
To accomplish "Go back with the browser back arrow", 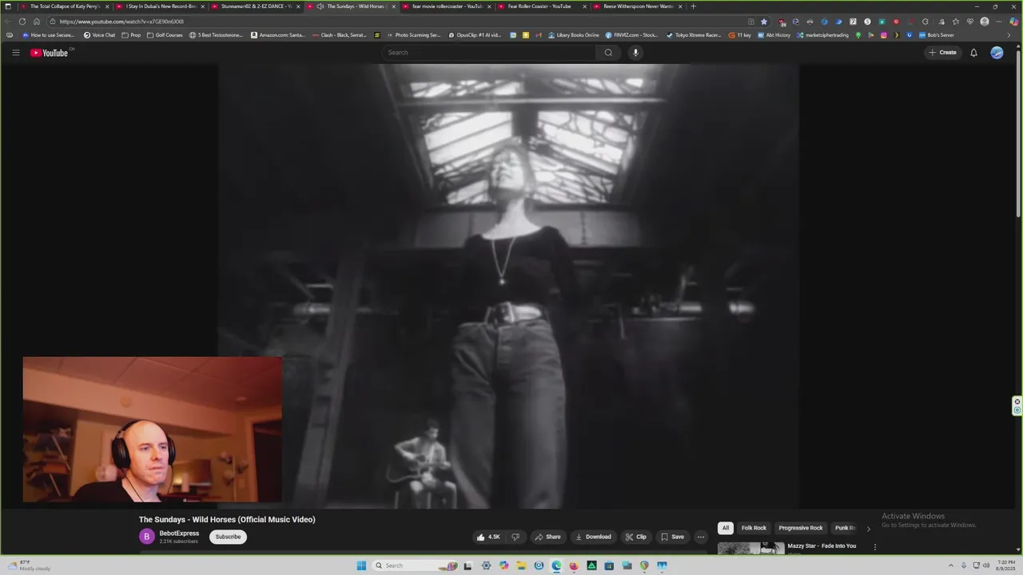I will (x=9, y=22).
